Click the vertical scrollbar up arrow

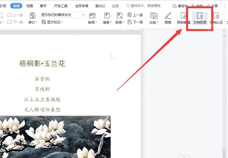[x=224, y=36]
